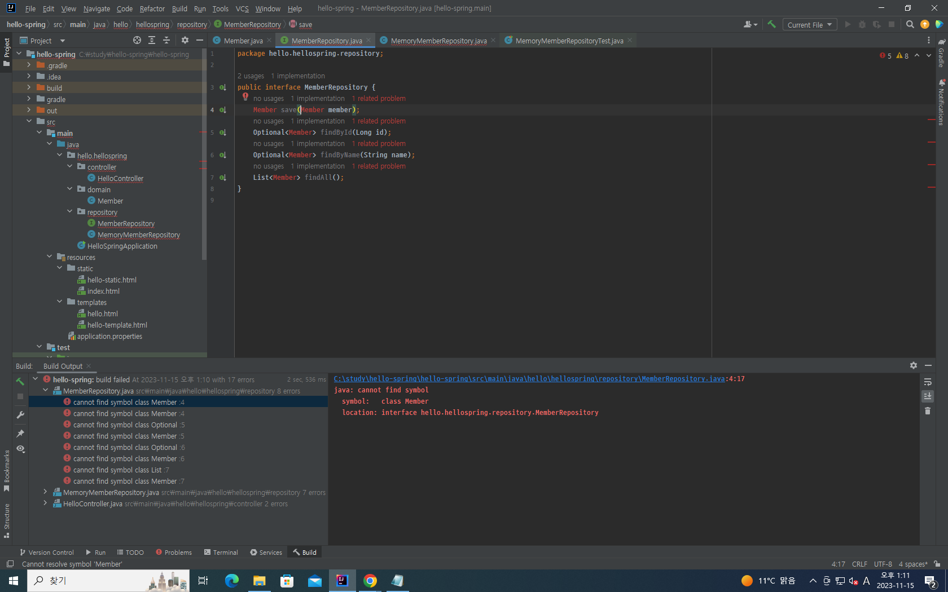Click Windows Start button
Screen dimensions: 948x592
tap(14, 581)
